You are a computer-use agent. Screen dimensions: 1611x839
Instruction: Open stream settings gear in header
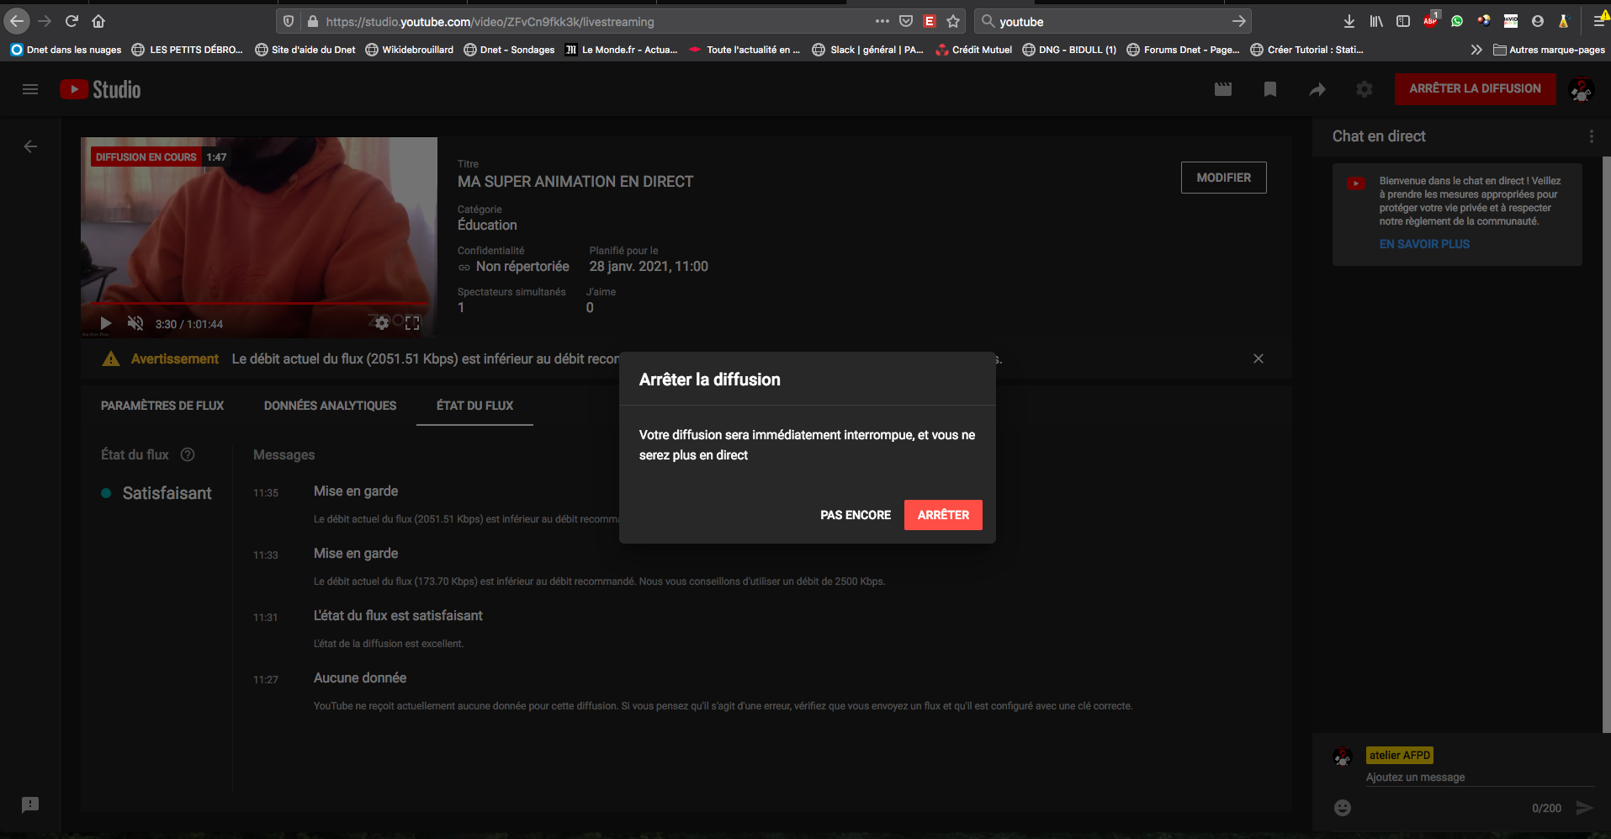(1365, 89)
